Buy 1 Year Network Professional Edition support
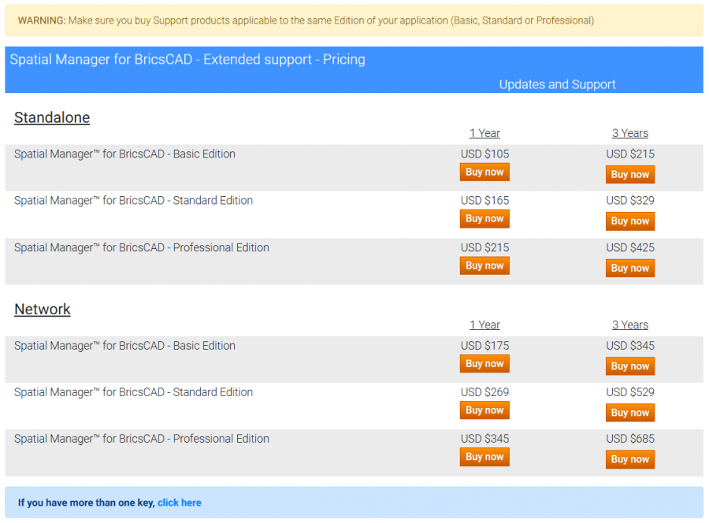This screenshot has height=523, width=709. coord(484,457)
